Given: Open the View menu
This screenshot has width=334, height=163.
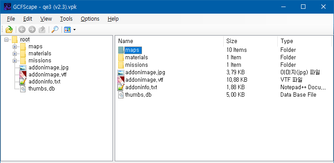Looking at the screenshot, I should (x=46, y=19).
